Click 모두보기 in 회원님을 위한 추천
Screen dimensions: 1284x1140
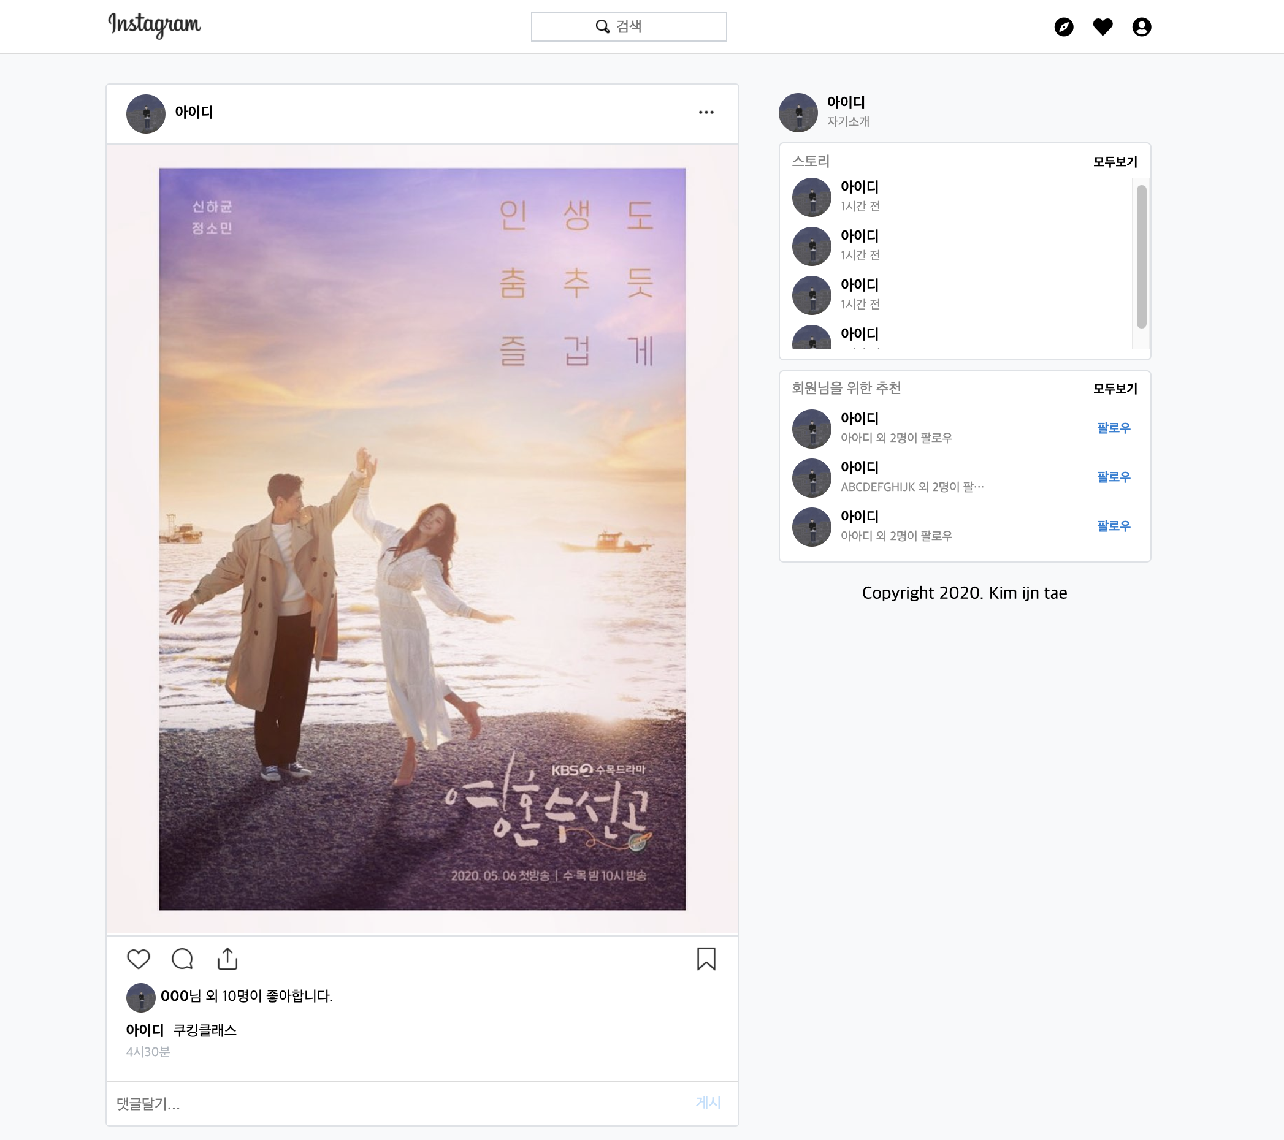pyautogui.click(x=1115, y=389)
